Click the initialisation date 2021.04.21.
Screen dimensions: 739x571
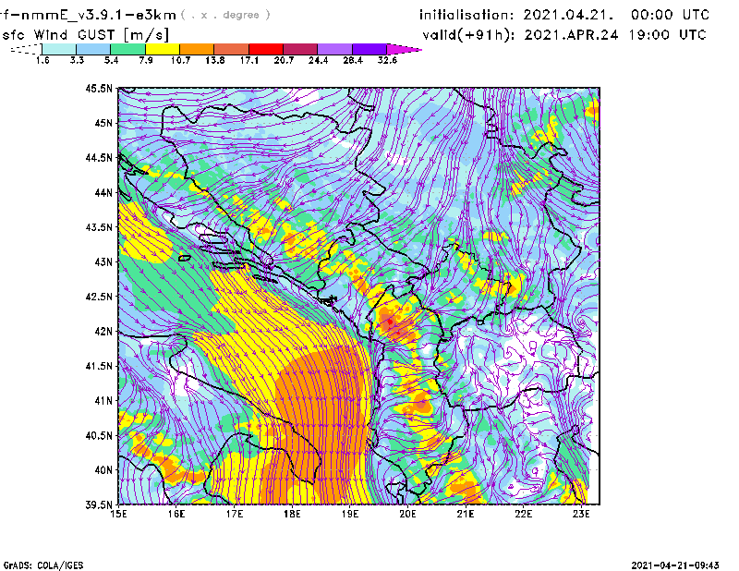[569, 15]
